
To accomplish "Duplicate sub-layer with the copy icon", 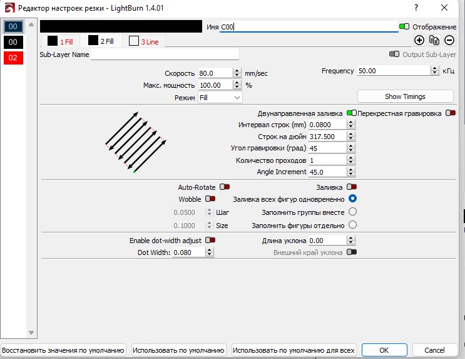I will pyautogui.click(x=434, y=40).
